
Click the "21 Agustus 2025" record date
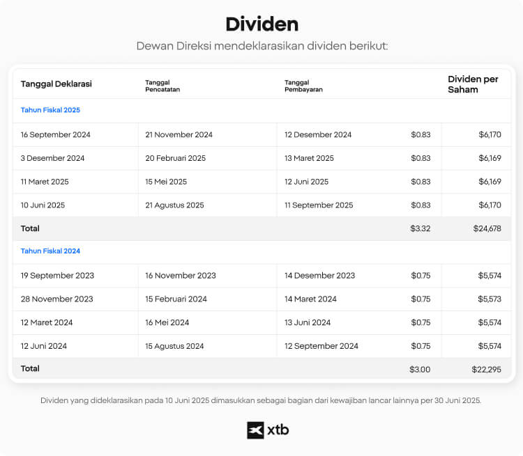[174, 205]
